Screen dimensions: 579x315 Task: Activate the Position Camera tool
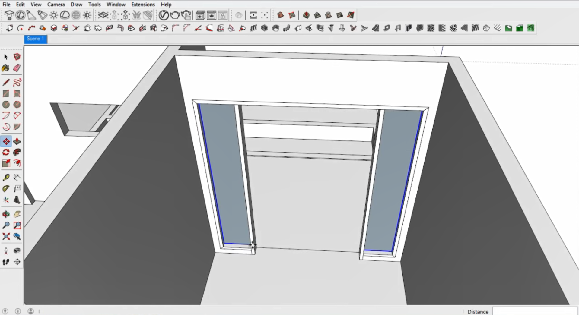tap(6, 251)
